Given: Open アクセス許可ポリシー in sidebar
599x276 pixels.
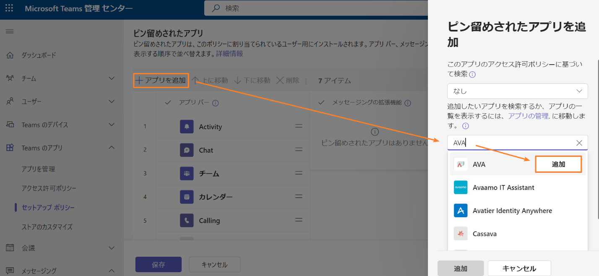Looking at the screenshot, I should click(49, 188).
